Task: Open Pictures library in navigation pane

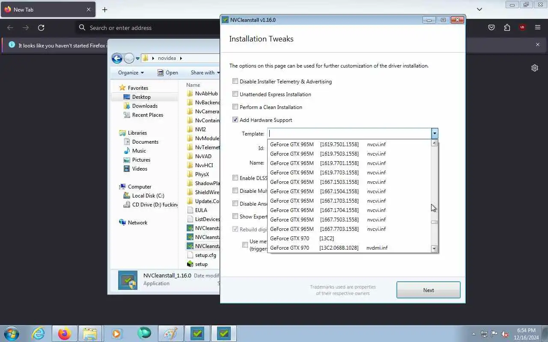Action: tap(141, 160)
